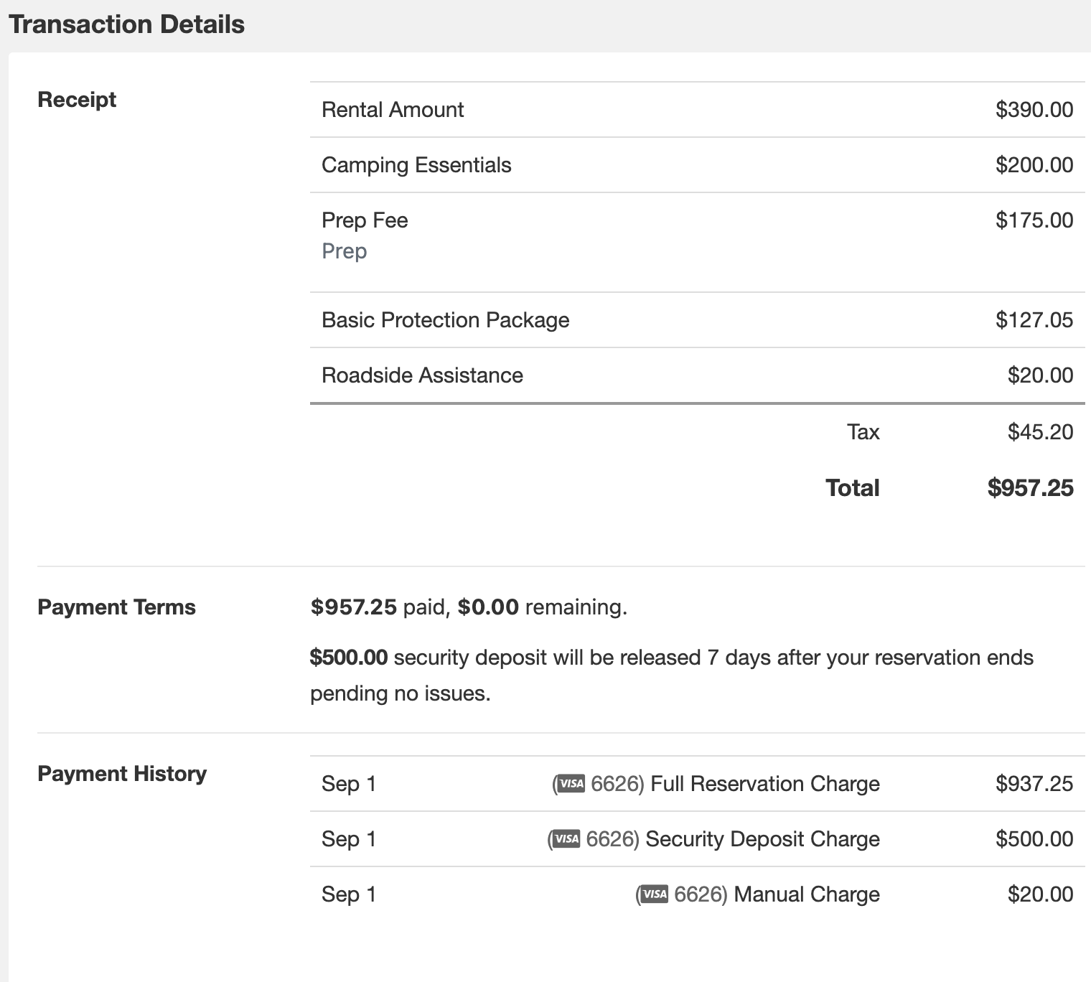The image size is (1091, 982).
Task: Click the Receipt section label
Action: click(x=77, y=100)
